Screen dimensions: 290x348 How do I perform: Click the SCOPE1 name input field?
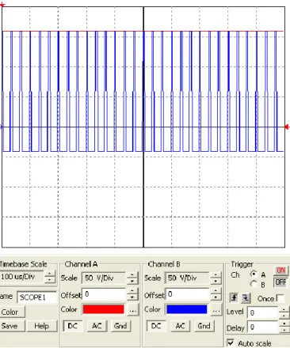point(37,297)
